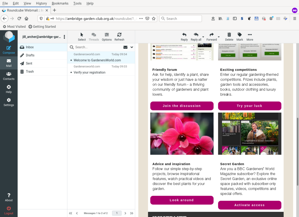The height and width of the screenshot is (217, 299).
Task: Open the page actions three-dot menu
Action: pyautogui.click(x=141, y=18)
